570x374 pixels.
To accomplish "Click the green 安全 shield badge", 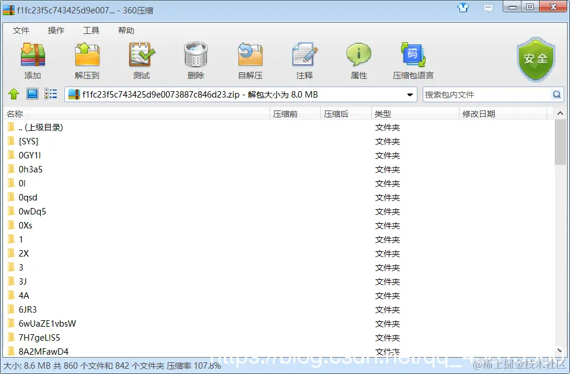I will [x=536, y=60].
